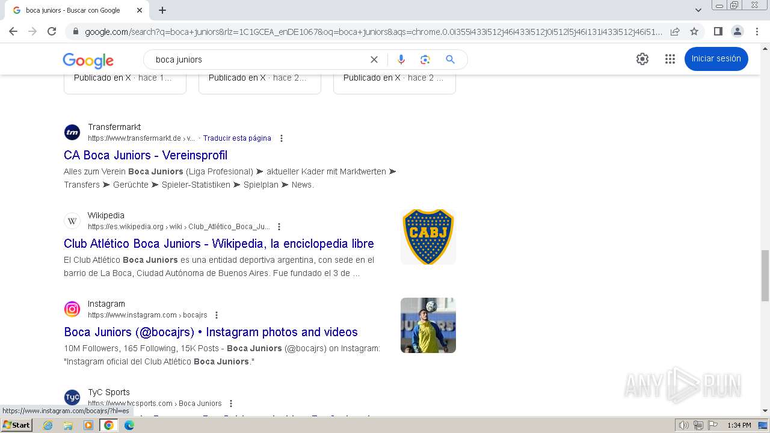Open media player from taskbar
This screenshot has width=770, height=433.
(88, 425)
